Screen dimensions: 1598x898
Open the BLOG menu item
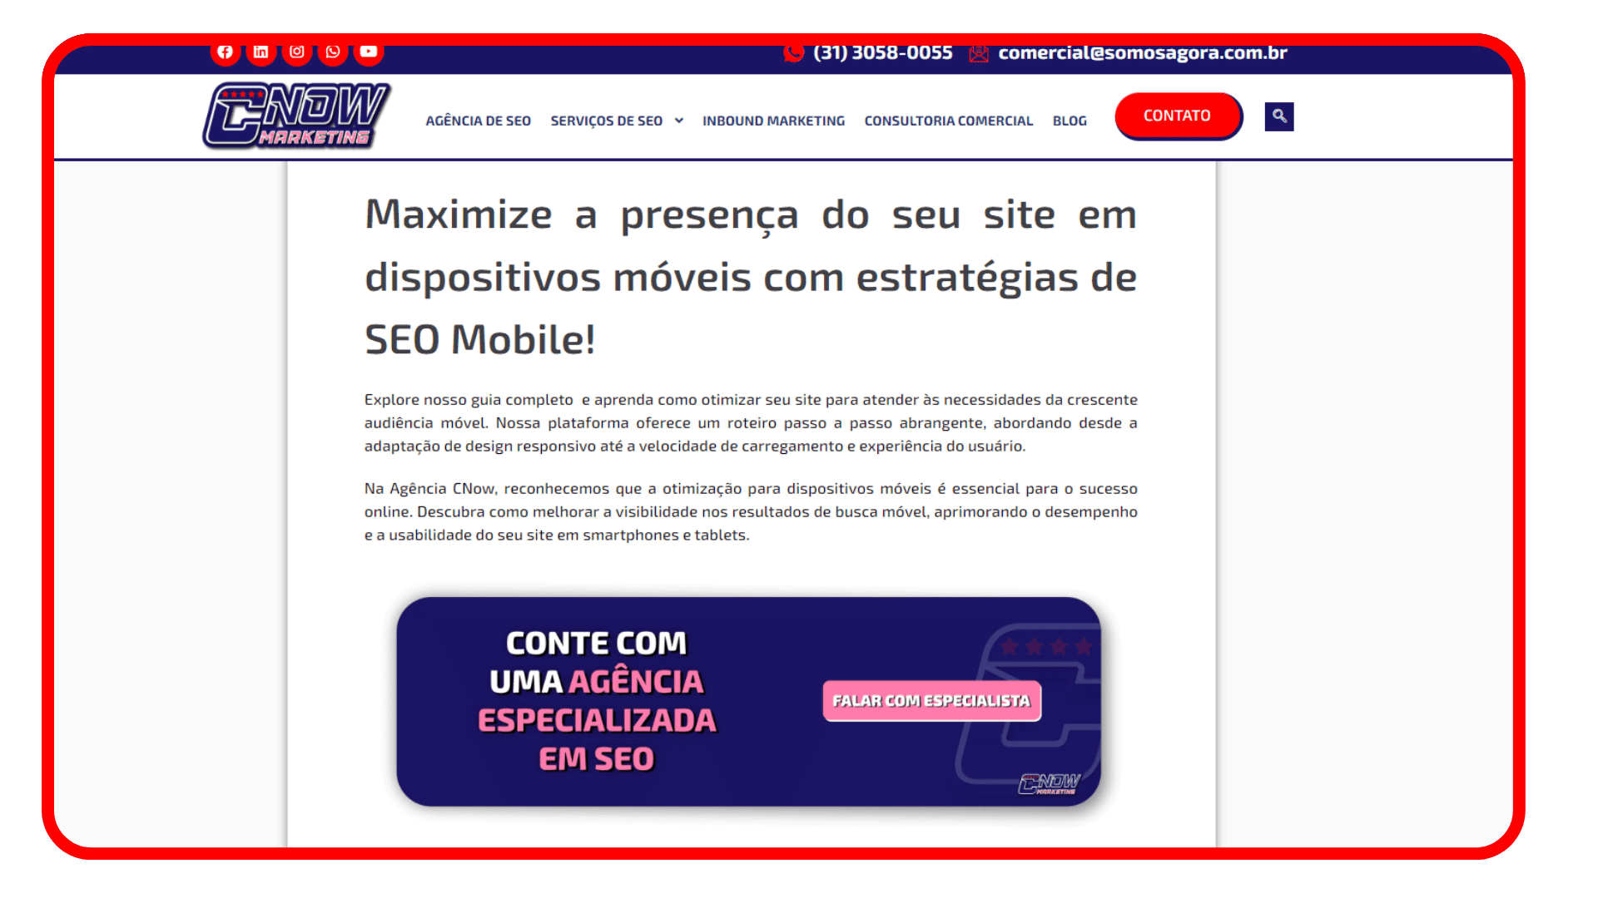(x=1070, y=120)
